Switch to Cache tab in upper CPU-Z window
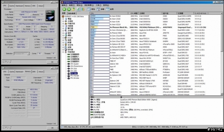Viewport: 224px width, 132px height. pos(12,6)
